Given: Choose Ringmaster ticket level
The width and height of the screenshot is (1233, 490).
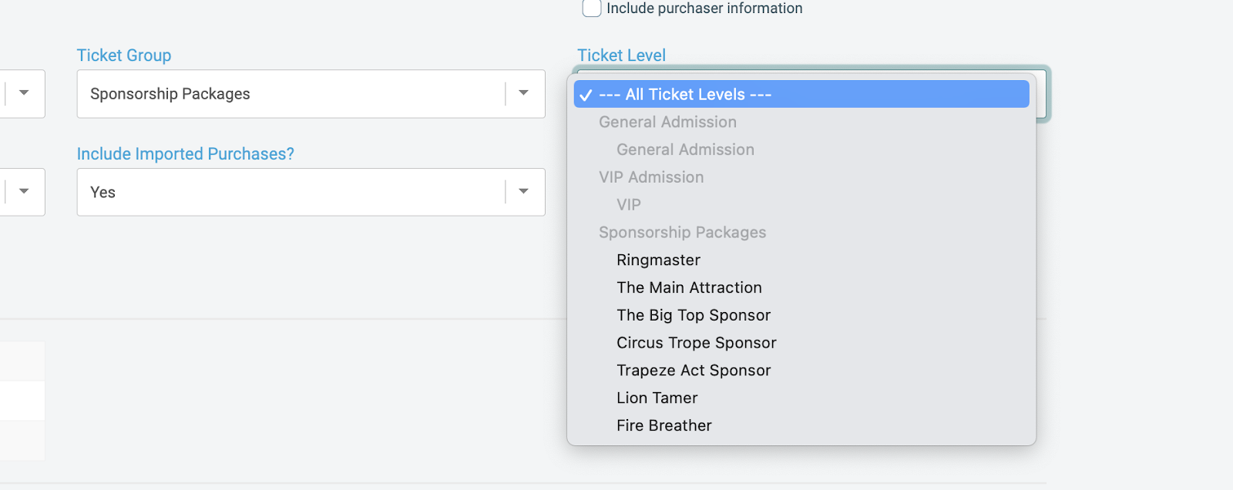Looking at the screenshot, I should coord(658,260).
